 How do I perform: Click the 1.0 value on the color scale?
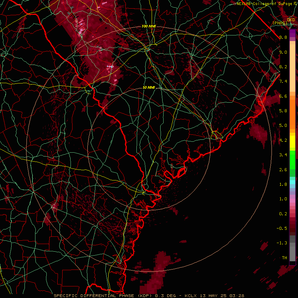[x=283, y=199]
